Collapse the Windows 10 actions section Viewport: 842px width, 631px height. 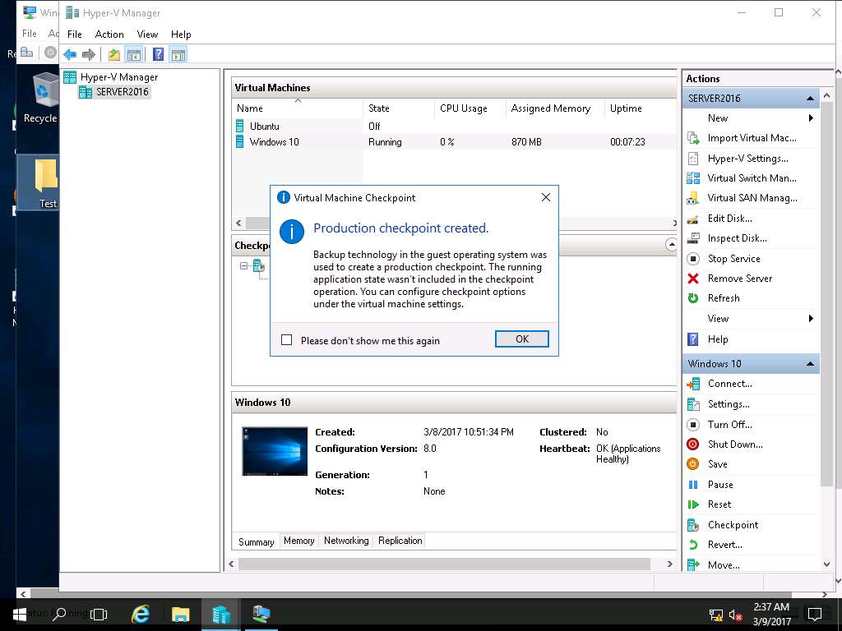(810, 364)
